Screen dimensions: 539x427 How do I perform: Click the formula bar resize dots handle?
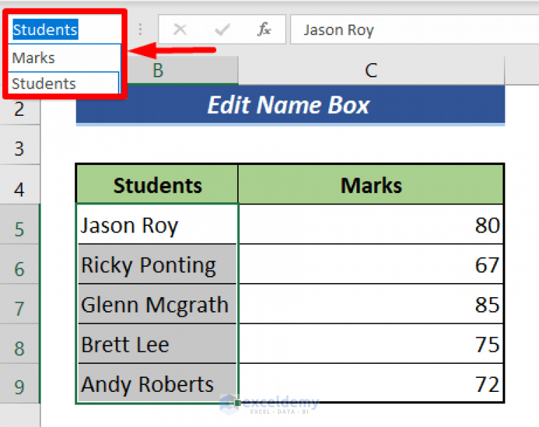[140, 29]
